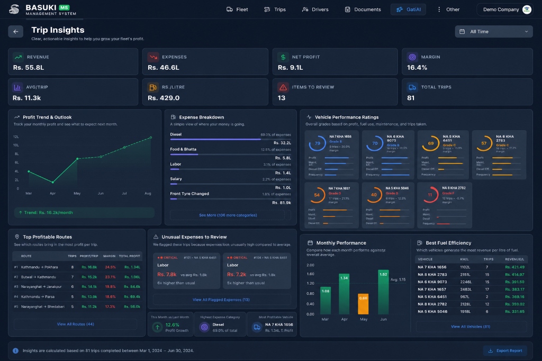The height and width of the screenshot is (361, 542).
Task: Click the Demo Company avatar icon
Action: [x=527, y=10]
